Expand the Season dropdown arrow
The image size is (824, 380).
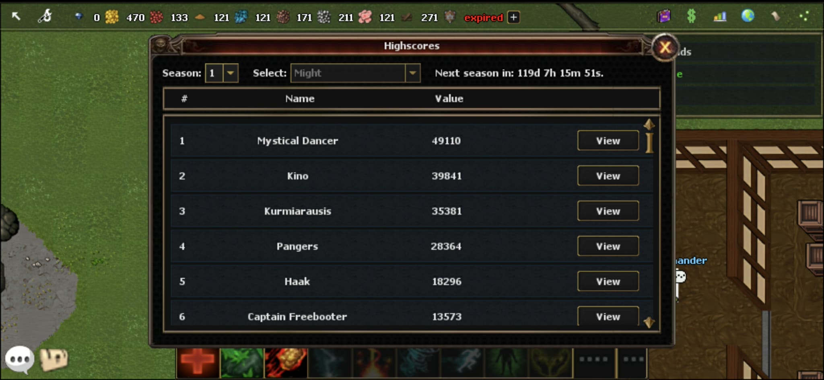pos(231,73)
